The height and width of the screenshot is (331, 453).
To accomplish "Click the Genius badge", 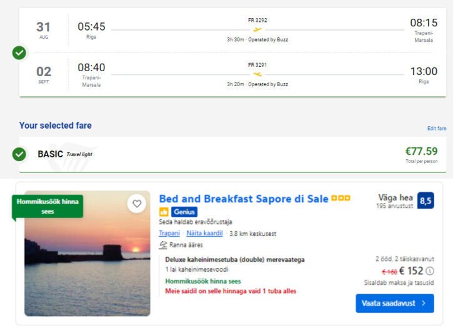I will point(184,212).
